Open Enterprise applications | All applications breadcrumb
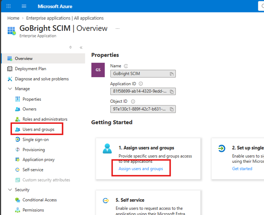 pos(65,18)
